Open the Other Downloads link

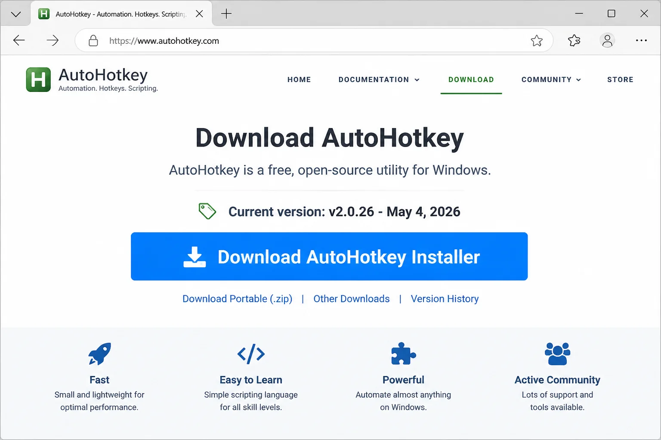point(351,299)
